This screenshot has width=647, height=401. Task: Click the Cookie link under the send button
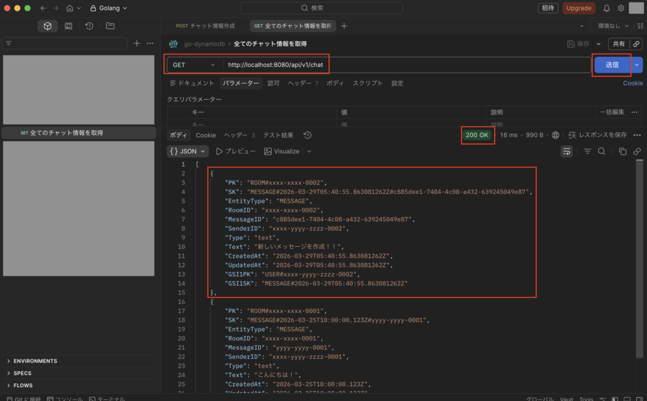point(632,83)
